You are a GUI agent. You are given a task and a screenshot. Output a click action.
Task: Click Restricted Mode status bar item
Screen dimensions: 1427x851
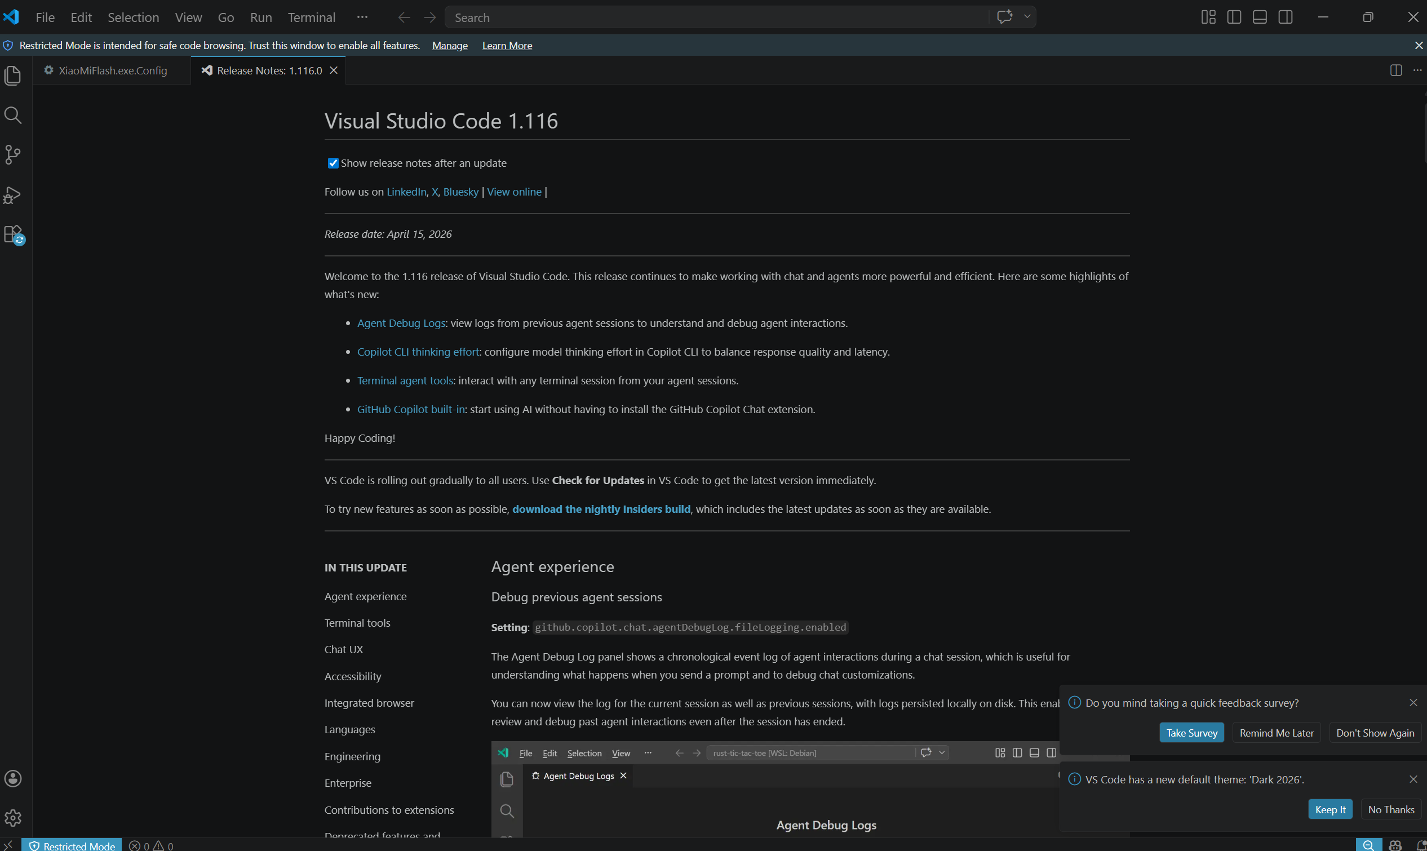coord(72,845)
